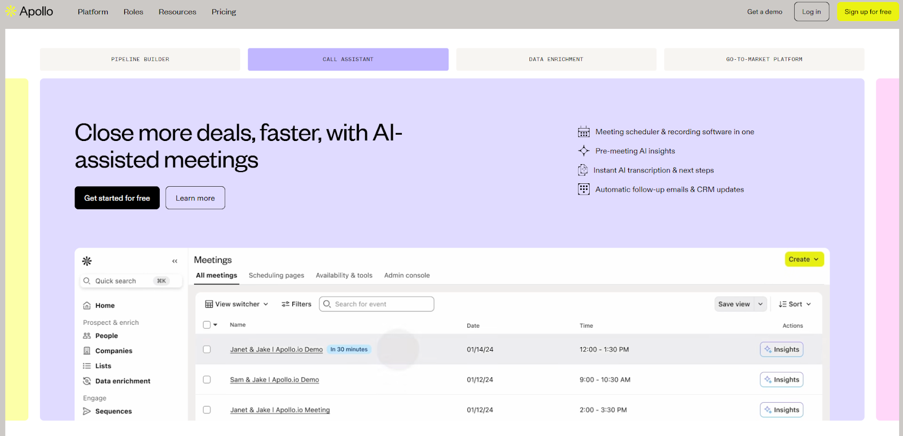Click the View switcher grid icon
903x436 pixels.
(x=209, y=304)
